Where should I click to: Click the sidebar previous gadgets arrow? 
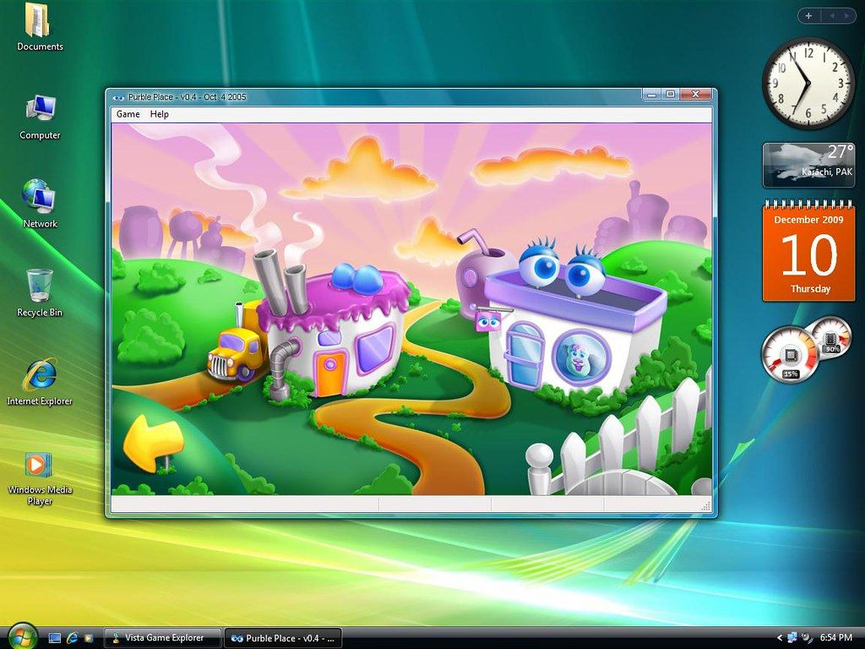831,16
